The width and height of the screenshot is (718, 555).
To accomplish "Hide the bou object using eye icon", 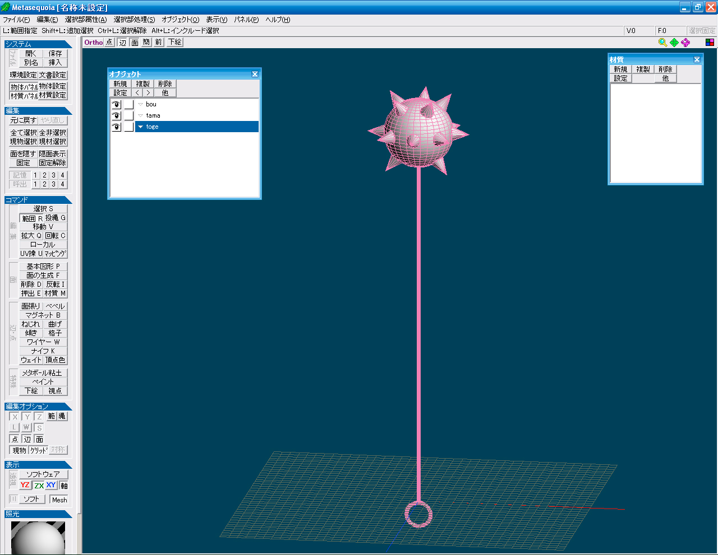I will point(116,105).
